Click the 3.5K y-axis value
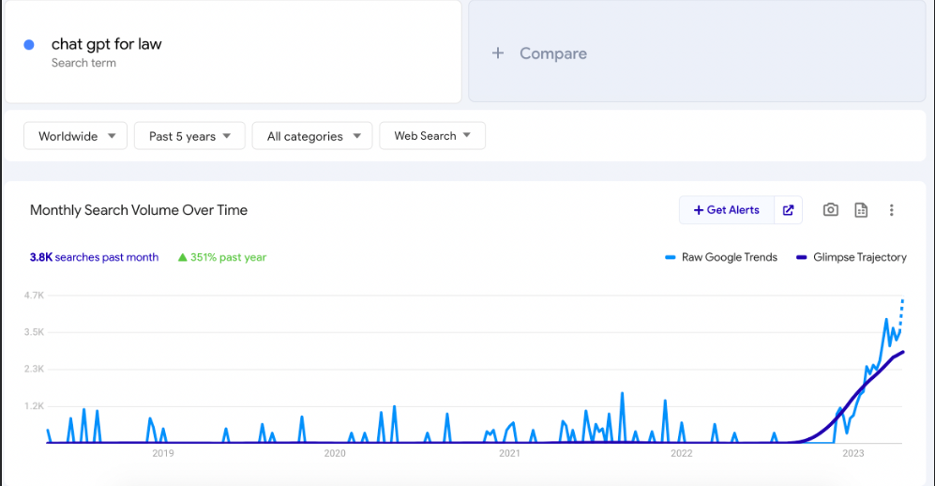 34,332
